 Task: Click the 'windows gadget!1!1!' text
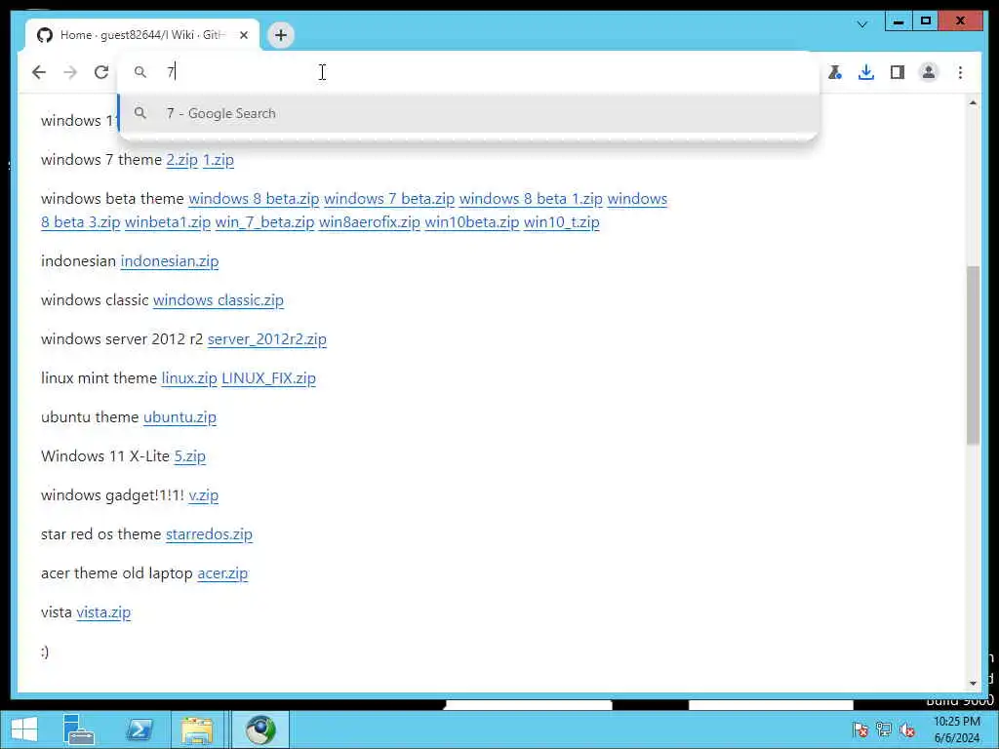pos(112,494)
